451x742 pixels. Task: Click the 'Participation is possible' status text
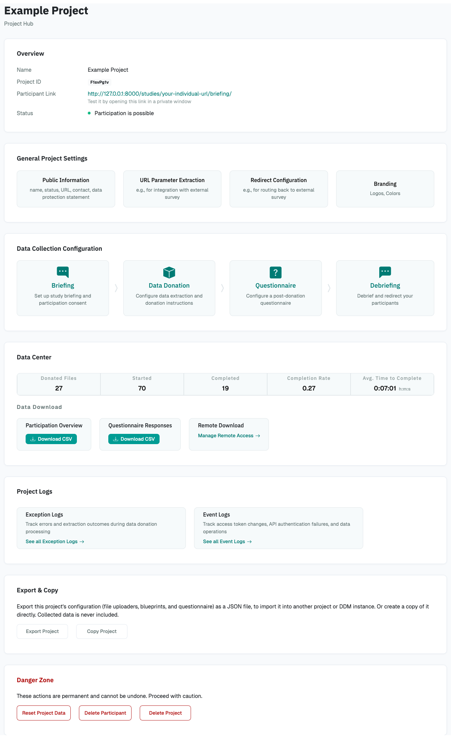124,113
